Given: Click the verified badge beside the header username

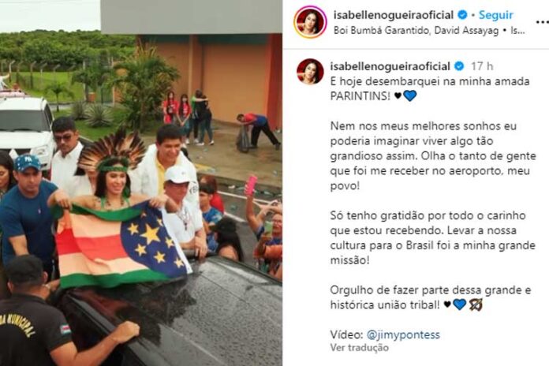Looking at the screenshot, I should [x=462, y=15].
